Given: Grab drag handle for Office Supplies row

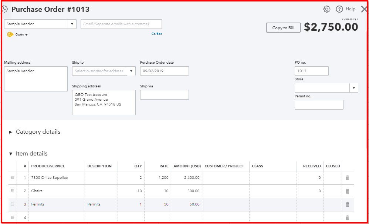Looking at the screenshot, I should click(13, 178).
